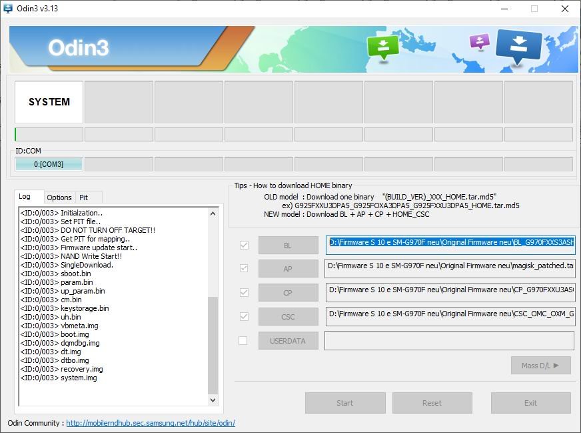Click the CP firmware path field
Screen dimensions: 581x433
450,292
